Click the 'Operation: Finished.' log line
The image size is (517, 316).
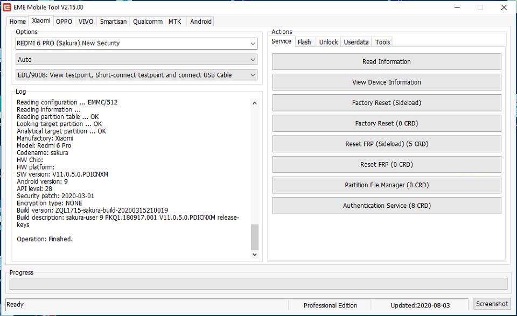coord(45,239)
